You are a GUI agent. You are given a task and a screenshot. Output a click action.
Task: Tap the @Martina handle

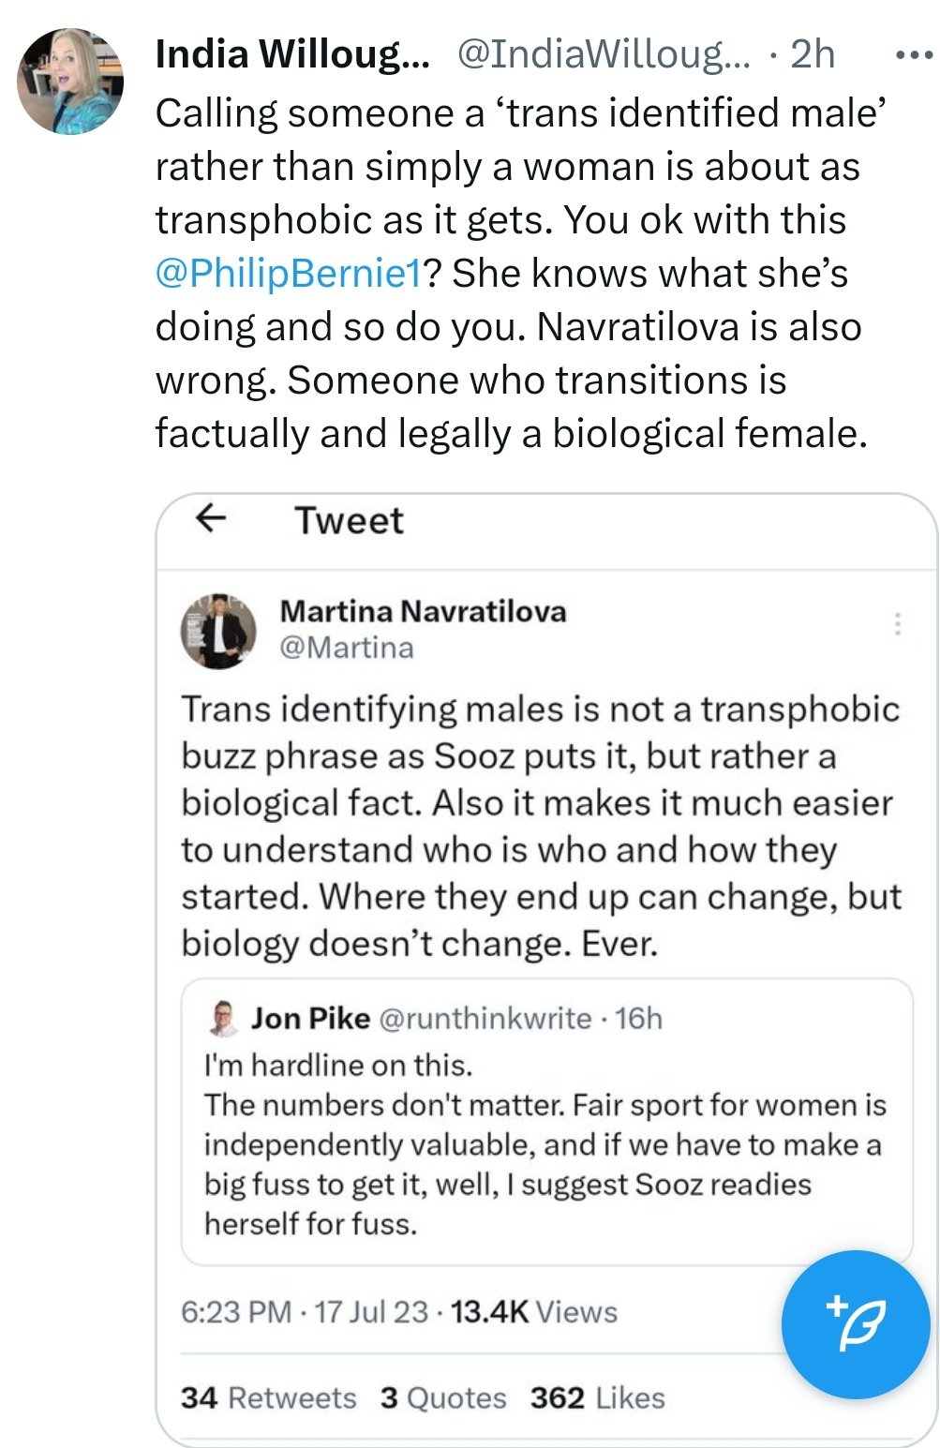tap(347, 648)
